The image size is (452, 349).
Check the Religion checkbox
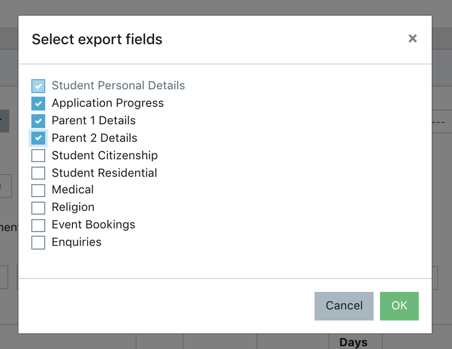point(38,207)
